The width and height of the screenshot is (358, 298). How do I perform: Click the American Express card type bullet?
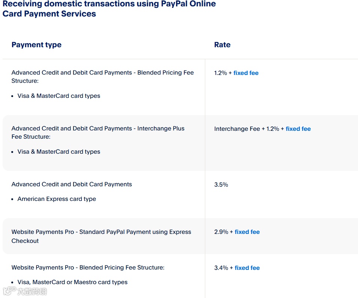57,199
